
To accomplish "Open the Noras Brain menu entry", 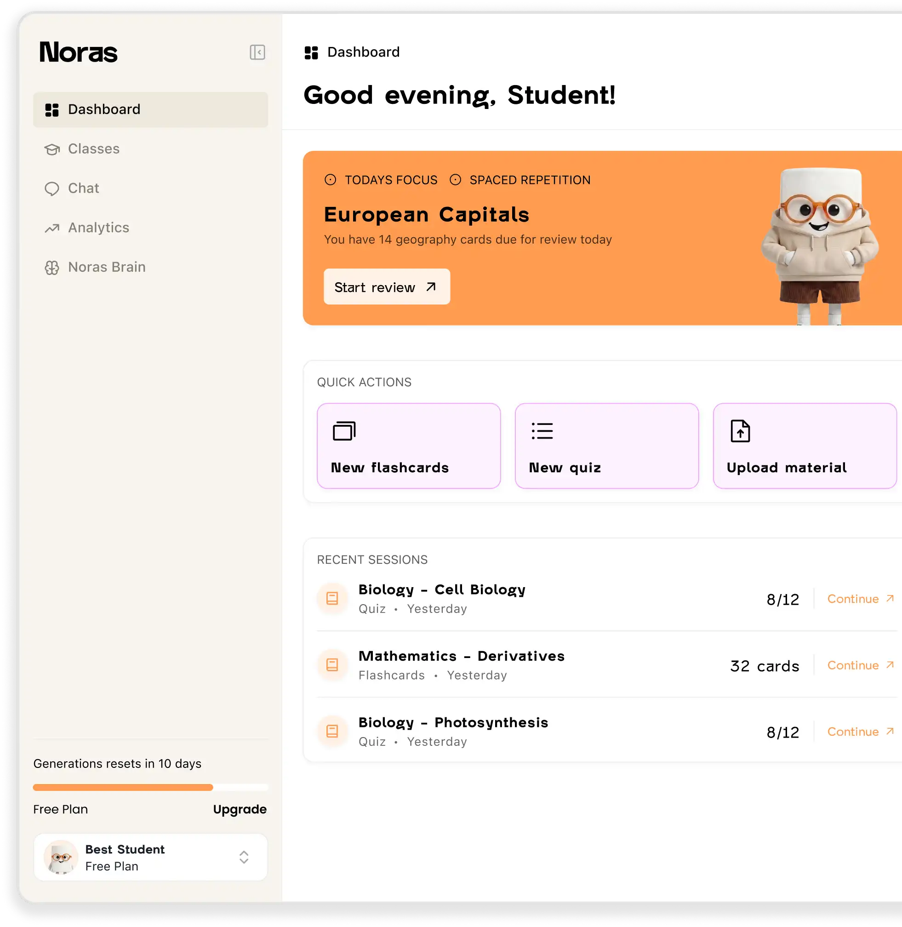I will click(107, 267).
